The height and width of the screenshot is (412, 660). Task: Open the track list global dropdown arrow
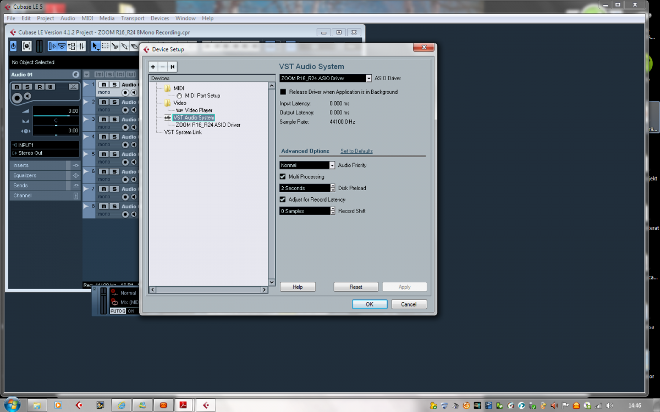[86, 74]
